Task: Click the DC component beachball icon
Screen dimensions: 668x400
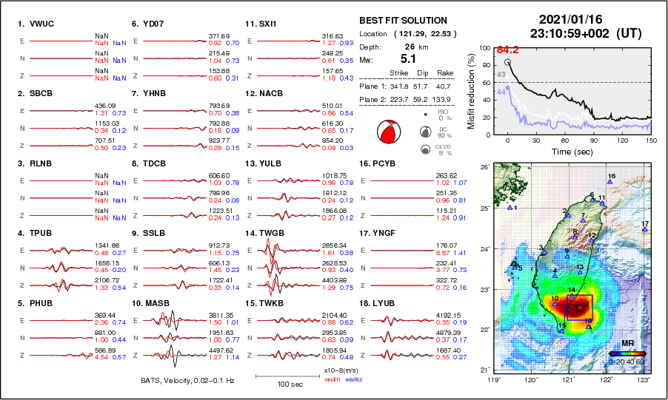Action: (x=425, y=132)
